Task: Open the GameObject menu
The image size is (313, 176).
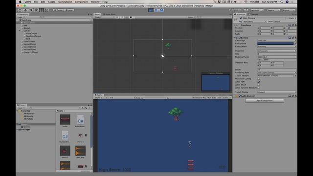Action: click(x=65, y=2)
